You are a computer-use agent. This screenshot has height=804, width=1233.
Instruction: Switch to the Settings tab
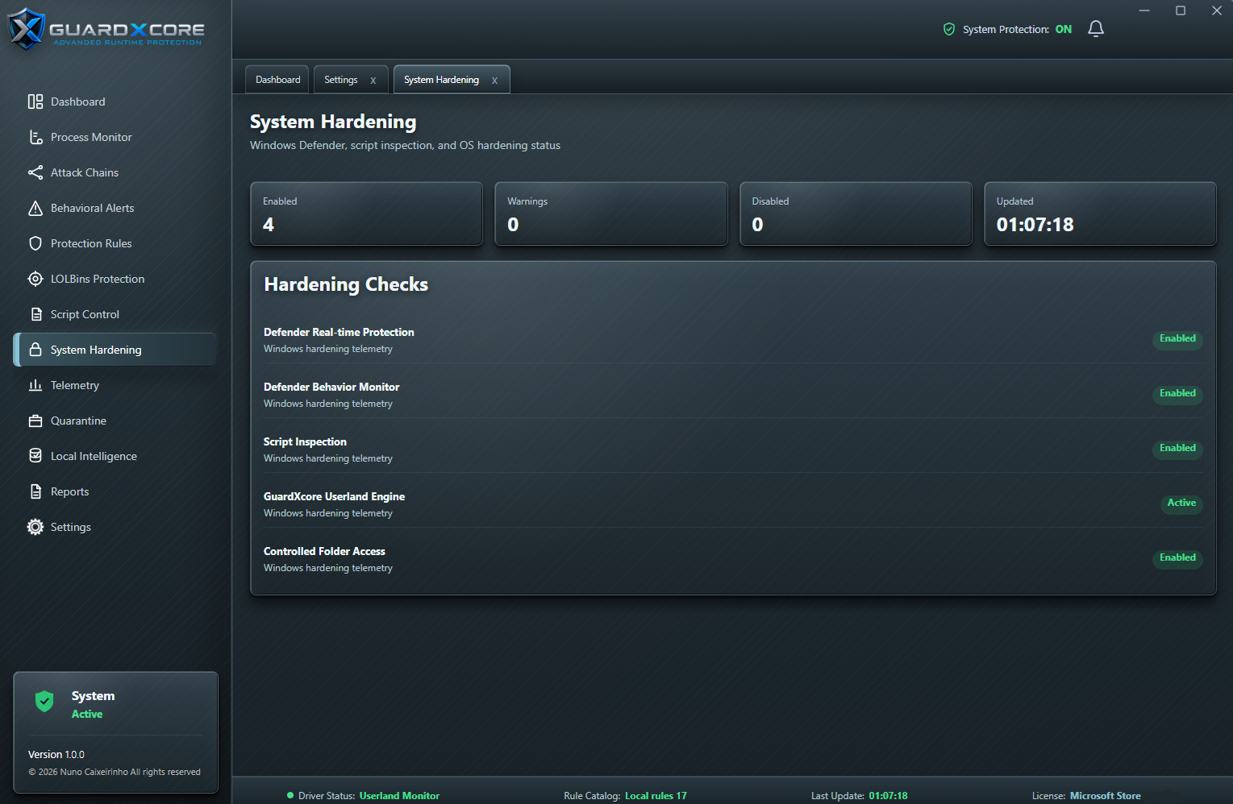coord(341,80)
